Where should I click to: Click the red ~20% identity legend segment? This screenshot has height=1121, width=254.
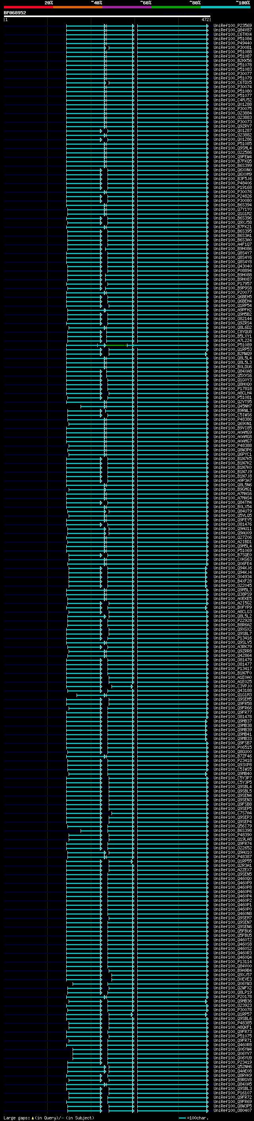[x=28, y=7]
